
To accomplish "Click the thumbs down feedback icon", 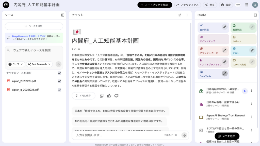I will coord(116,96).
